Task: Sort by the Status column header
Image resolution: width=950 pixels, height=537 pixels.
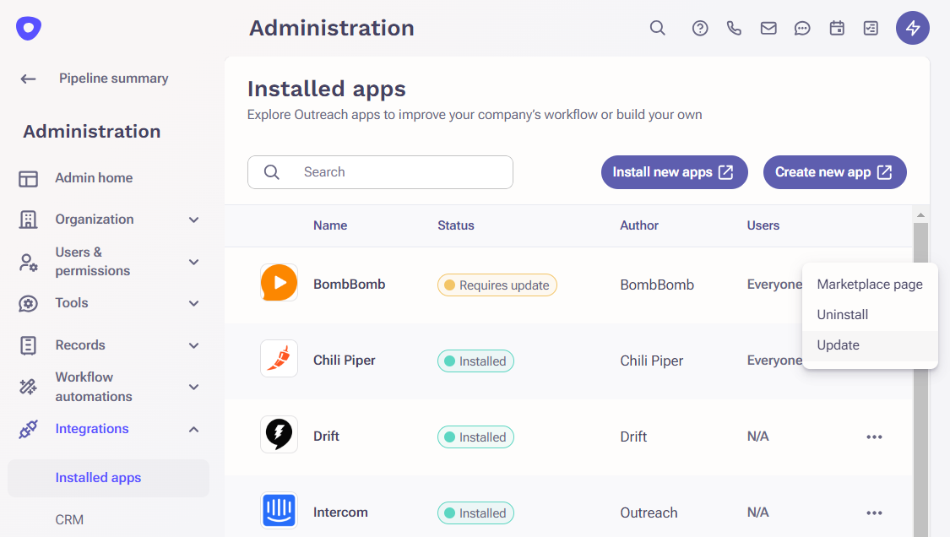Action: 456,225
